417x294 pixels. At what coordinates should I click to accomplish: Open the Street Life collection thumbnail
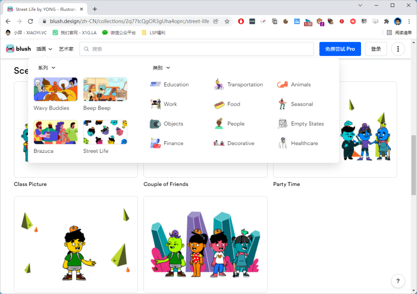coord(105,132)
